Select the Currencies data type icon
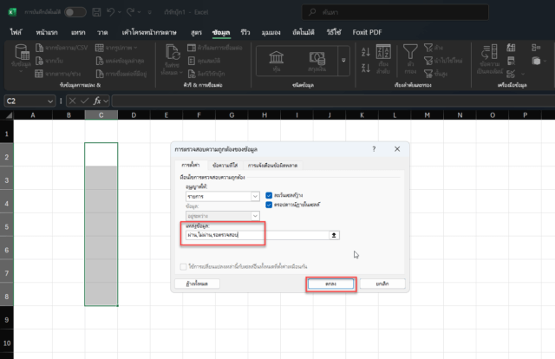The image size is (555, 359). tap(317, 58)
